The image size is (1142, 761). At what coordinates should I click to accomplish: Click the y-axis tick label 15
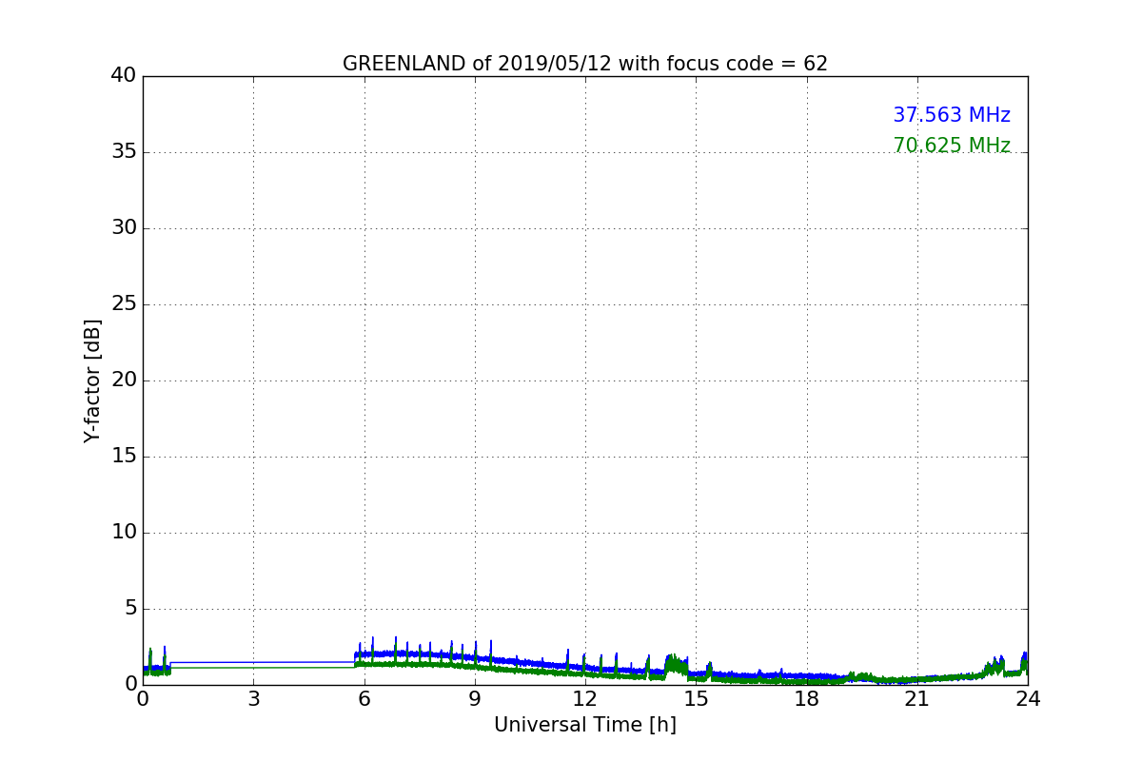pyautogui.click(x=124, y=457)
